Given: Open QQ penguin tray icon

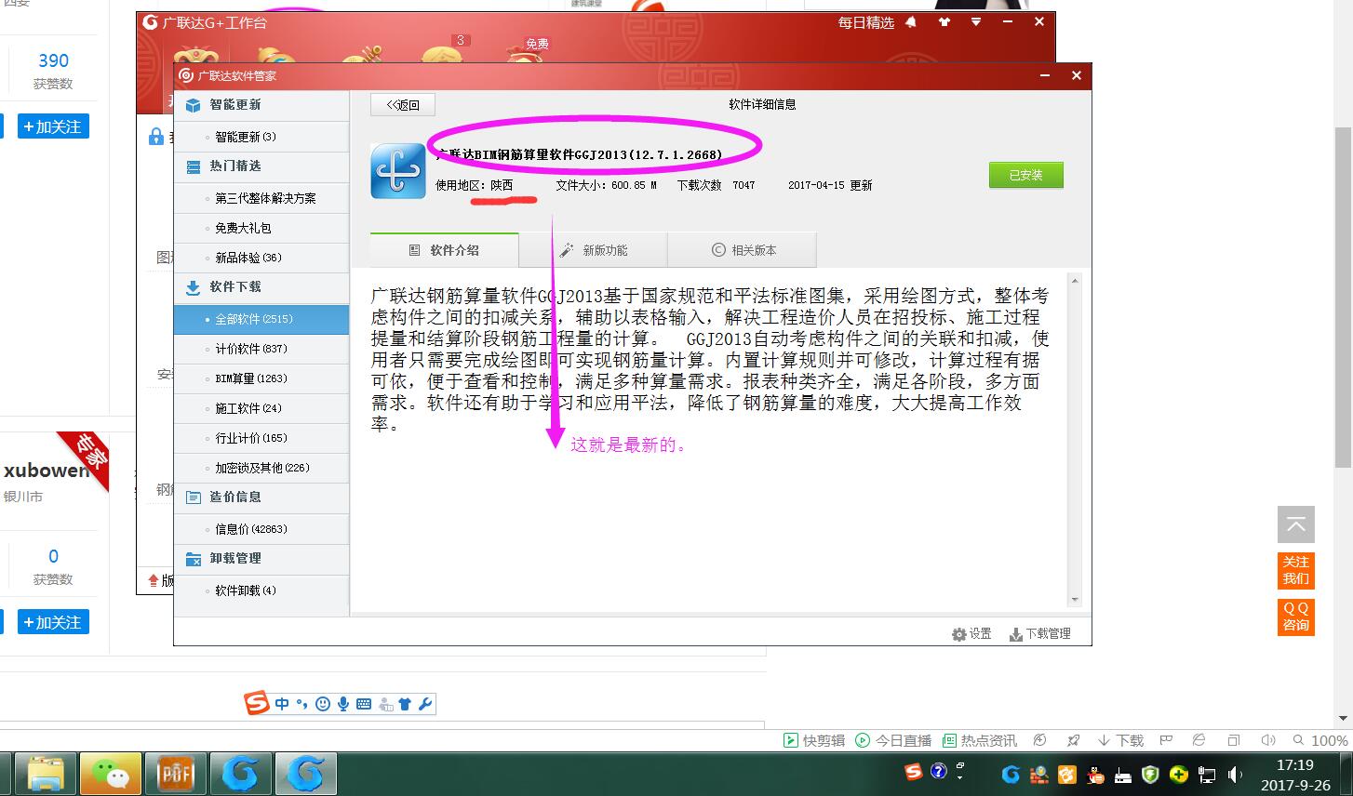Looking at the screenshot, I should [1095, 774].
